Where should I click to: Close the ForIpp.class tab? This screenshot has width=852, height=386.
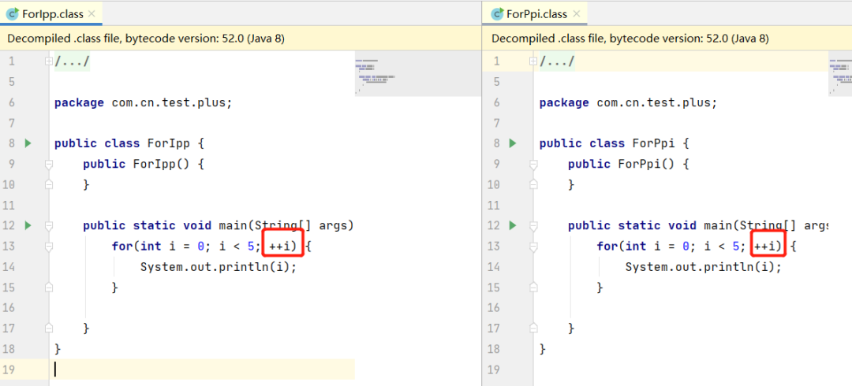[x=92, y=14]
